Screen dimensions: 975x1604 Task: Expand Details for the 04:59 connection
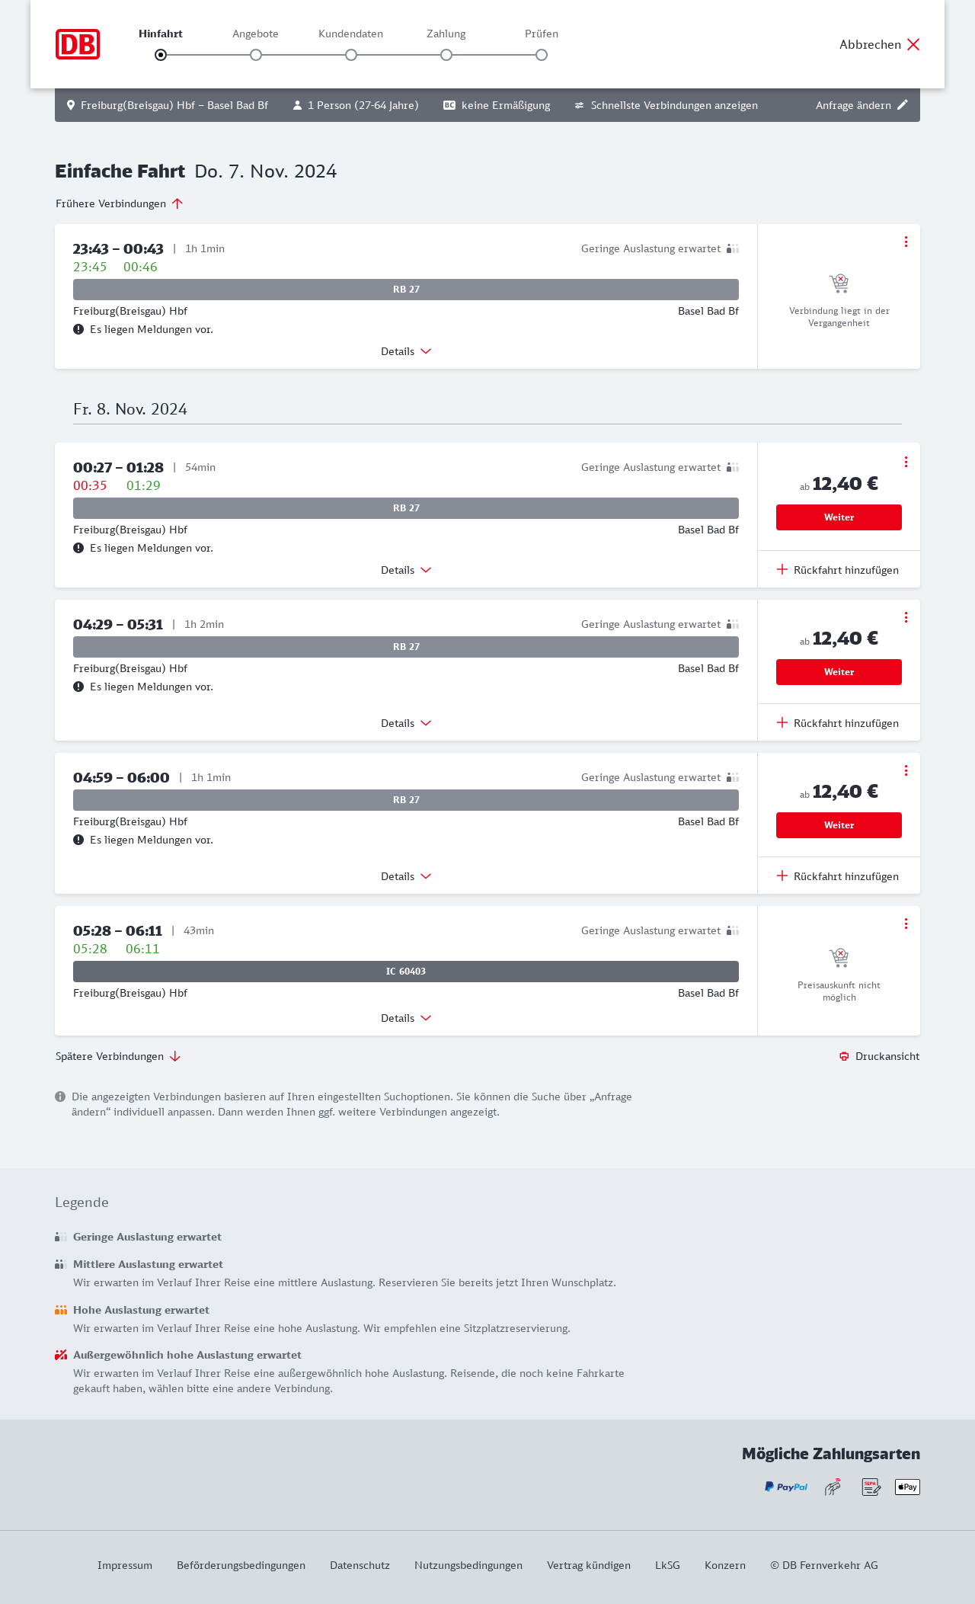coord(406,876)
